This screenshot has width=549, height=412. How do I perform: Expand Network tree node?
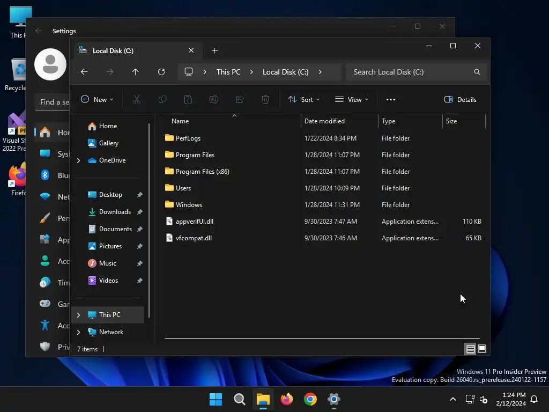(x=78, y=332)
